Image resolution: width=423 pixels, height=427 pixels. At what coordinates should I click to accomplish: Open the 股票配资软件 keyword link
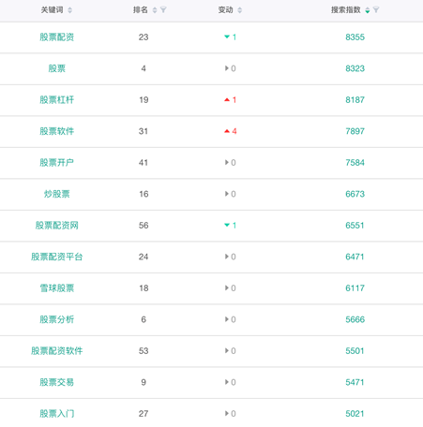57,351
